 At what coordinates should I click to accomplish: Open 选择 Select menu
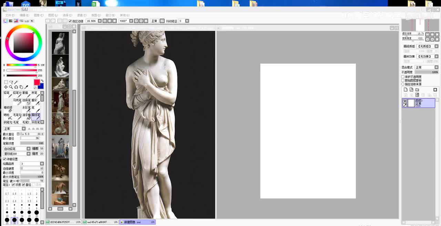click(67, 15)
